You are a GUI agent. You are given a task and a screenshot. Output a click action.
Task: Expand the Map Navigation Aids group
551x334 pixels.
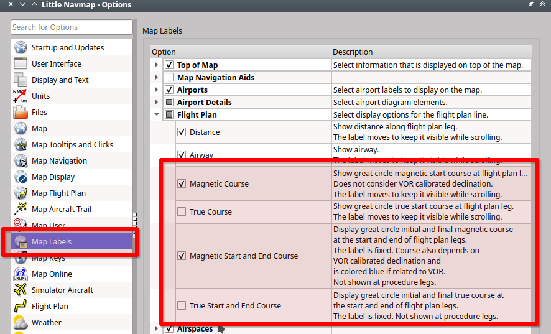[x=157, y=77]
